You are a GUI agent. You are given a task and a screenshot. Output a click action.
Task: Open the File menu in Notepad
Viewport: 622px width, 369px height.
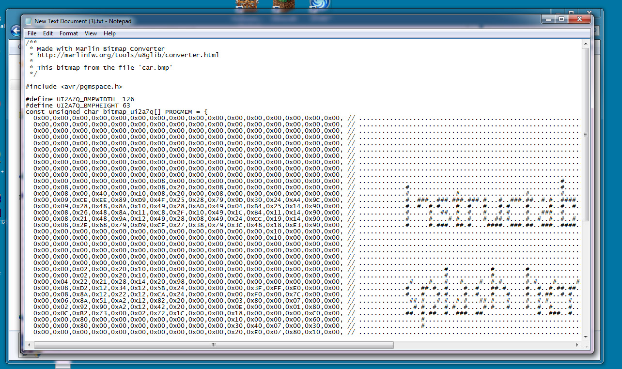32,33
